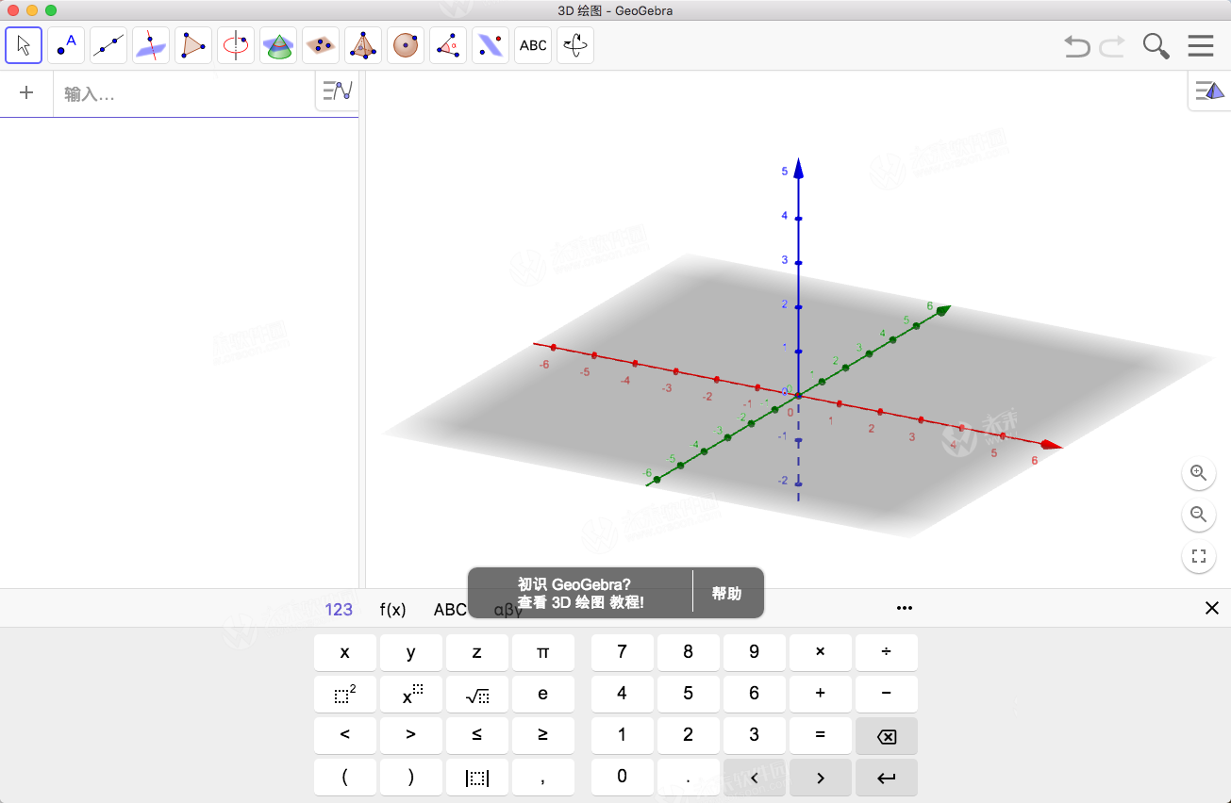Tap the number 0 key
The width and height of the screenshot is (1231, 803).
point(623,778)
